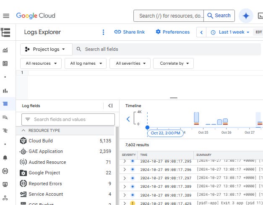Expand log entry at 09:08:17.425

point(125,203)
